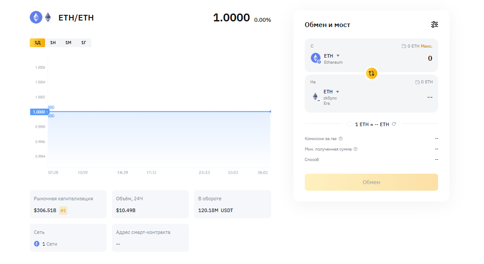
Task: Click the 23:23 time label on chart axis
Action: [x=204, y=172]
